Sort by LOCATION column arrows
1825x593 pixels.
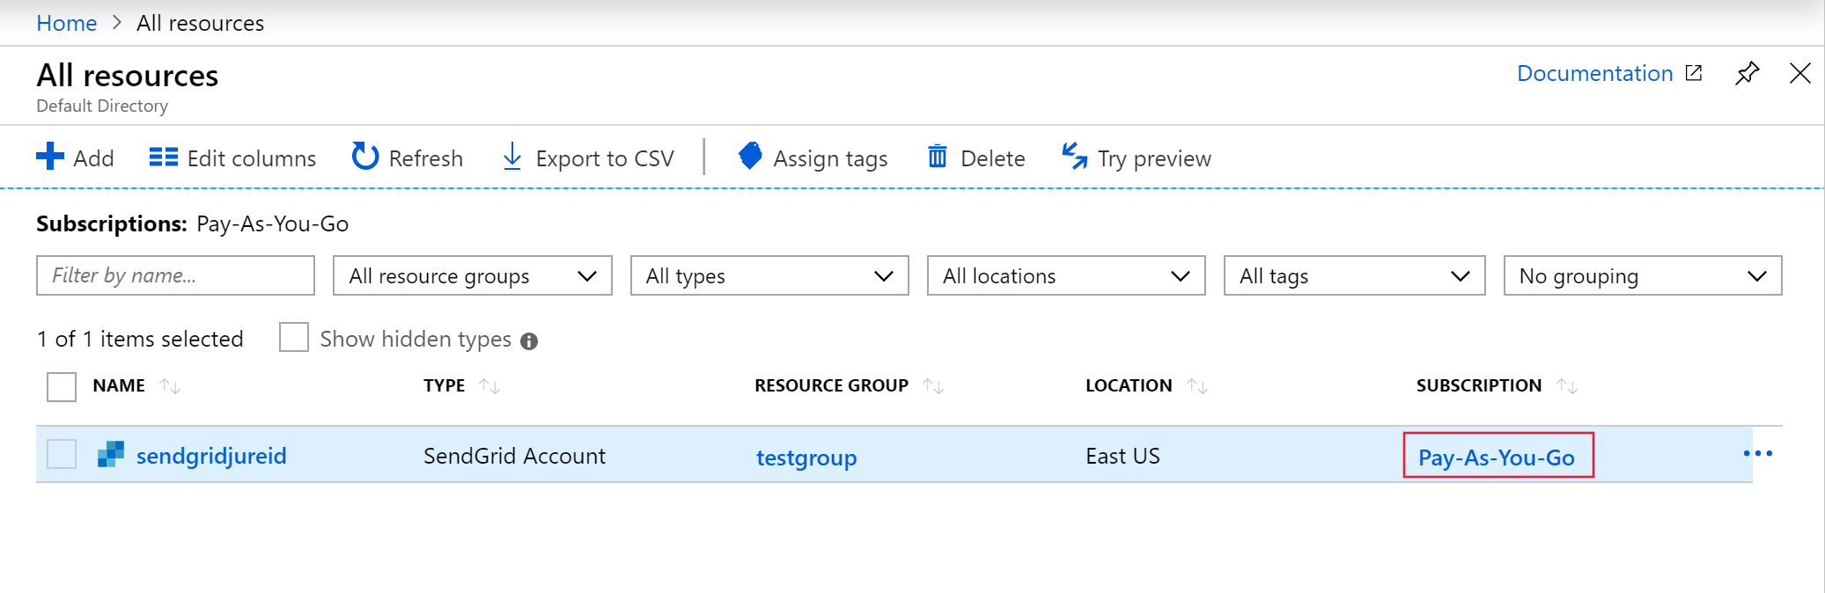point(1197,386)
